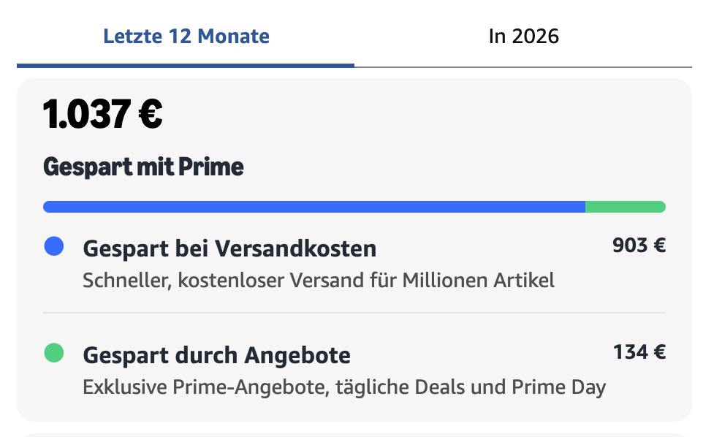703x437 pixels.
Task: Select the blue shipping segment of savings bar
Action: click(314, 207)
